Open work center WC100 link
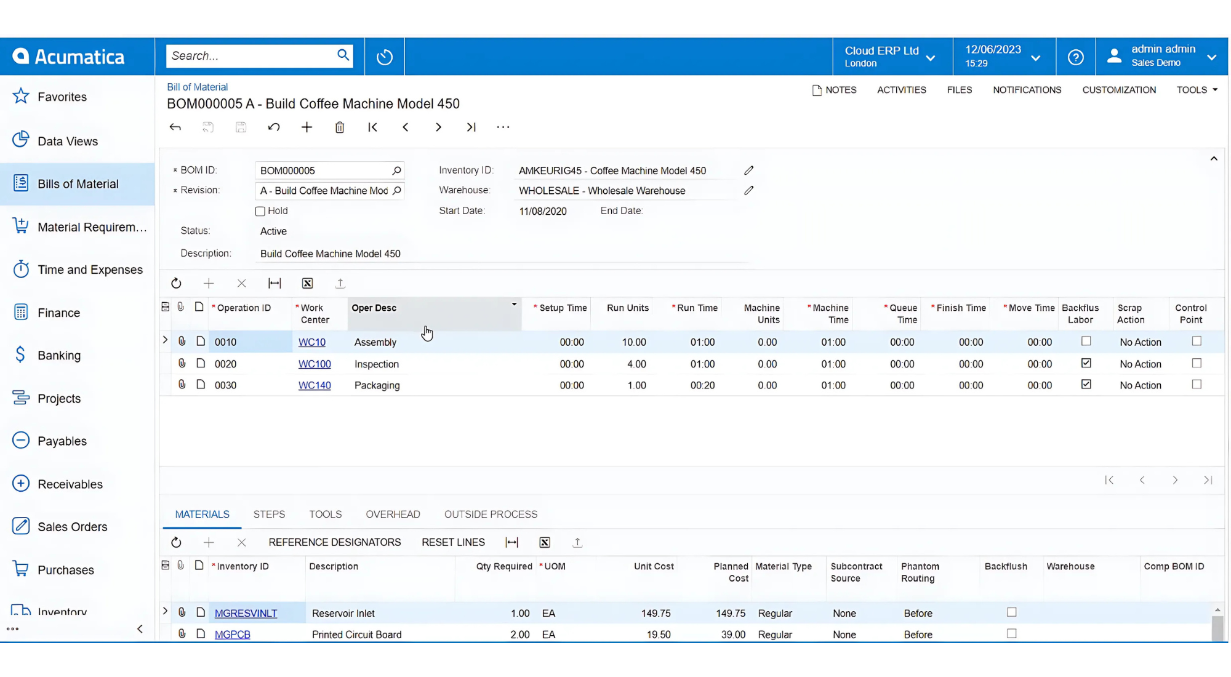Image resolution: width=1231 pixels, height=677 pixels. pos(315,364)
